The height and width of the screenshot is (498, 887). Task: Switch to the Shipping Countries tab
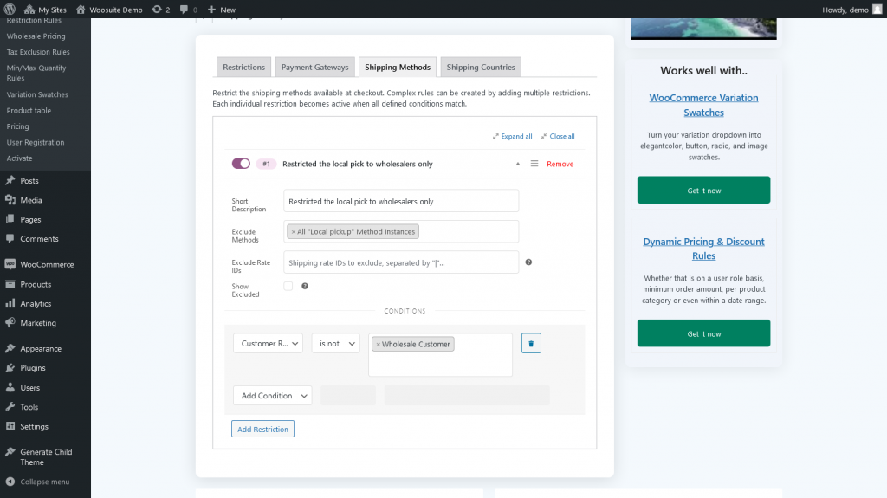(481, 68)
